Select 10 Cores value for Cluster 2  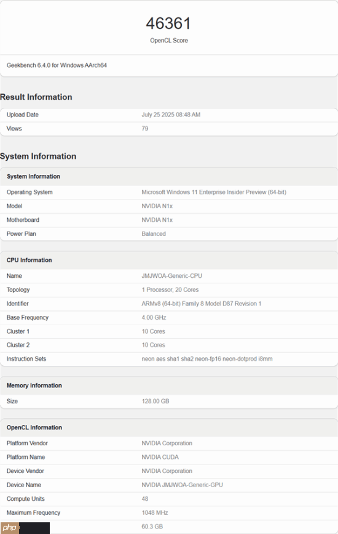[x=153, y=345]
